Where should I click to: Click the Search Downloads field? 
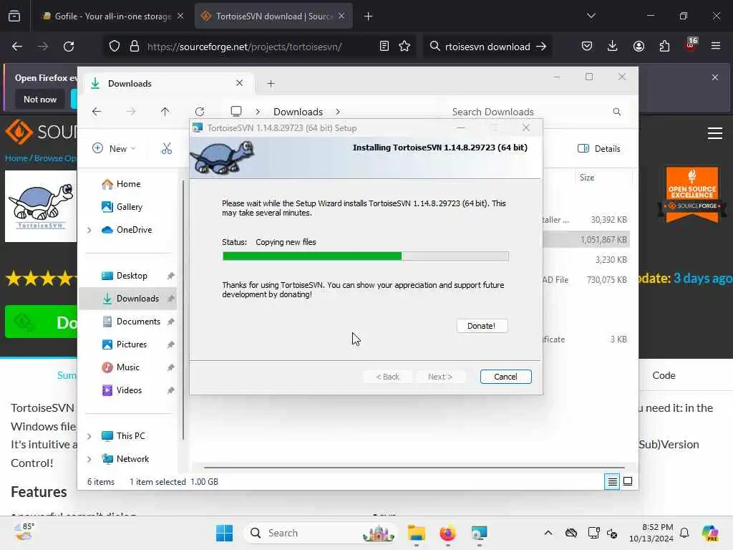536,112
